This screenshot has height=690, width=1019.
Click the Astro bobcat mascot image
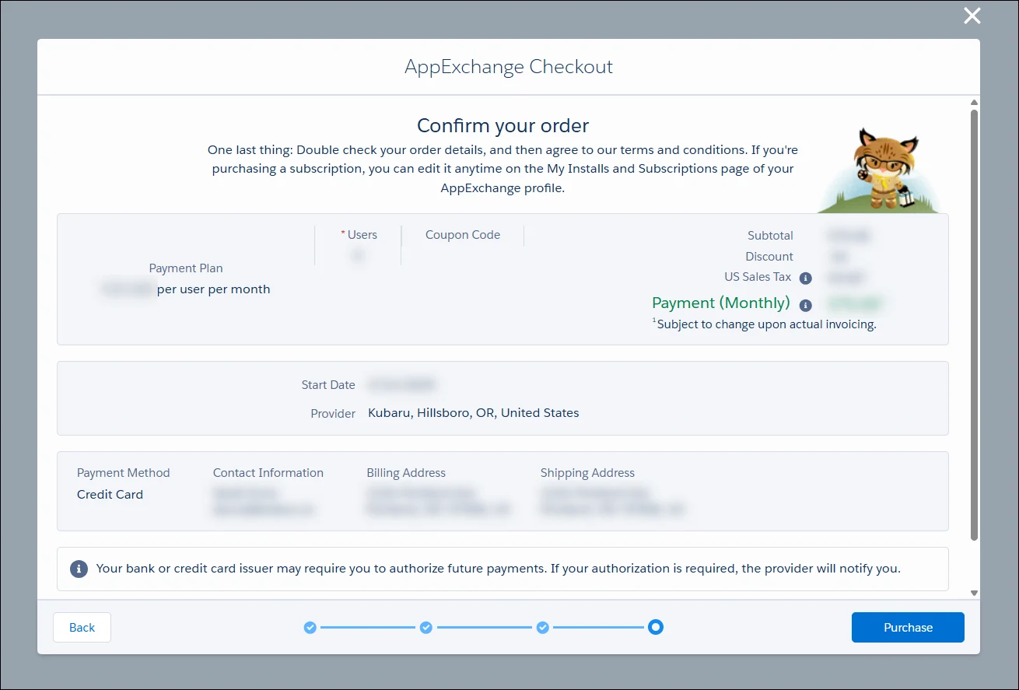(x=879, y=171)
